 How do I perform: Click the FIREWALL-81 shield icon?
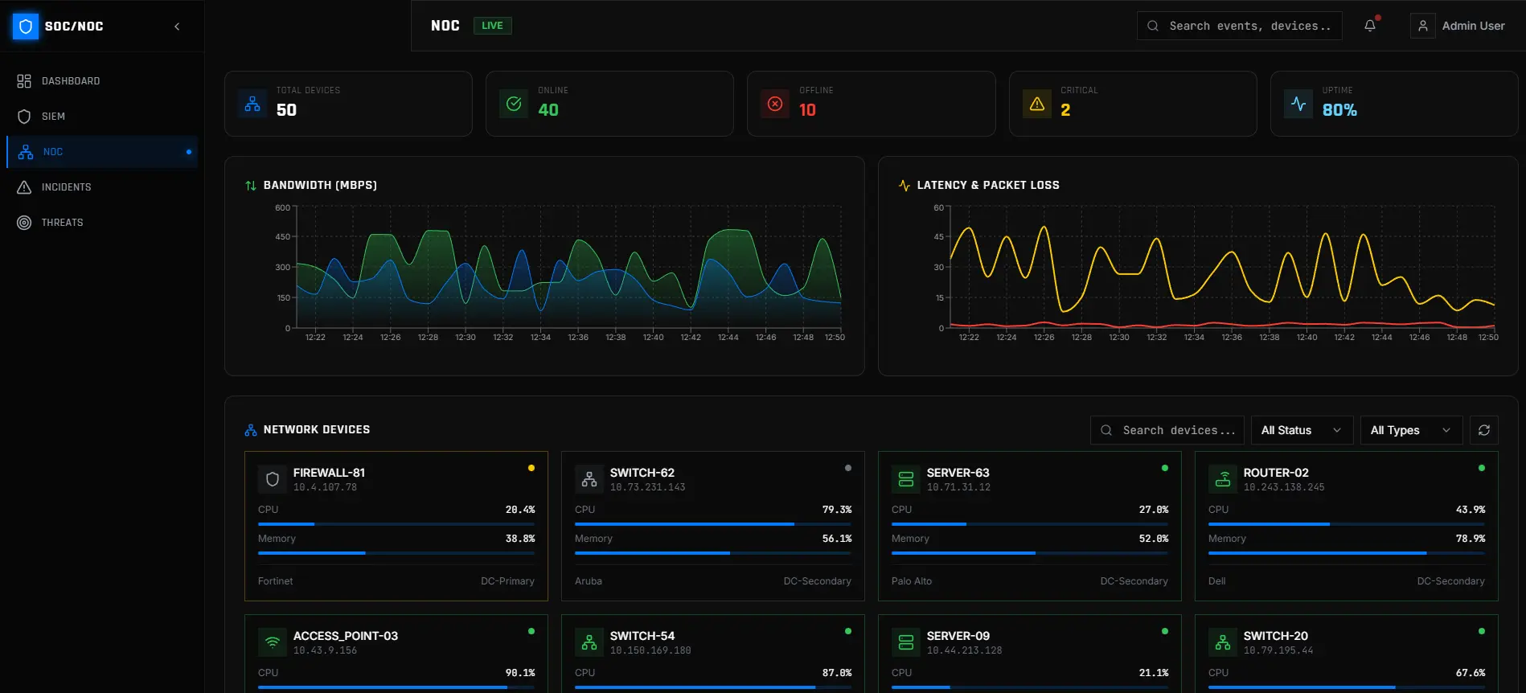273,479
